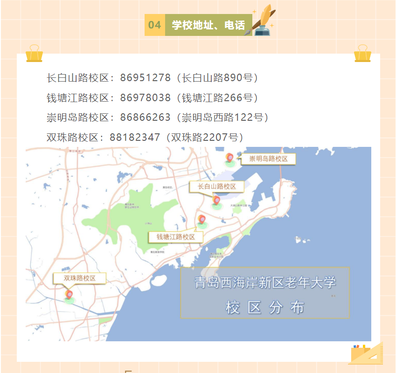
Task: Select the 长白山路校区 map label
Action: click(x=217, y=187)
